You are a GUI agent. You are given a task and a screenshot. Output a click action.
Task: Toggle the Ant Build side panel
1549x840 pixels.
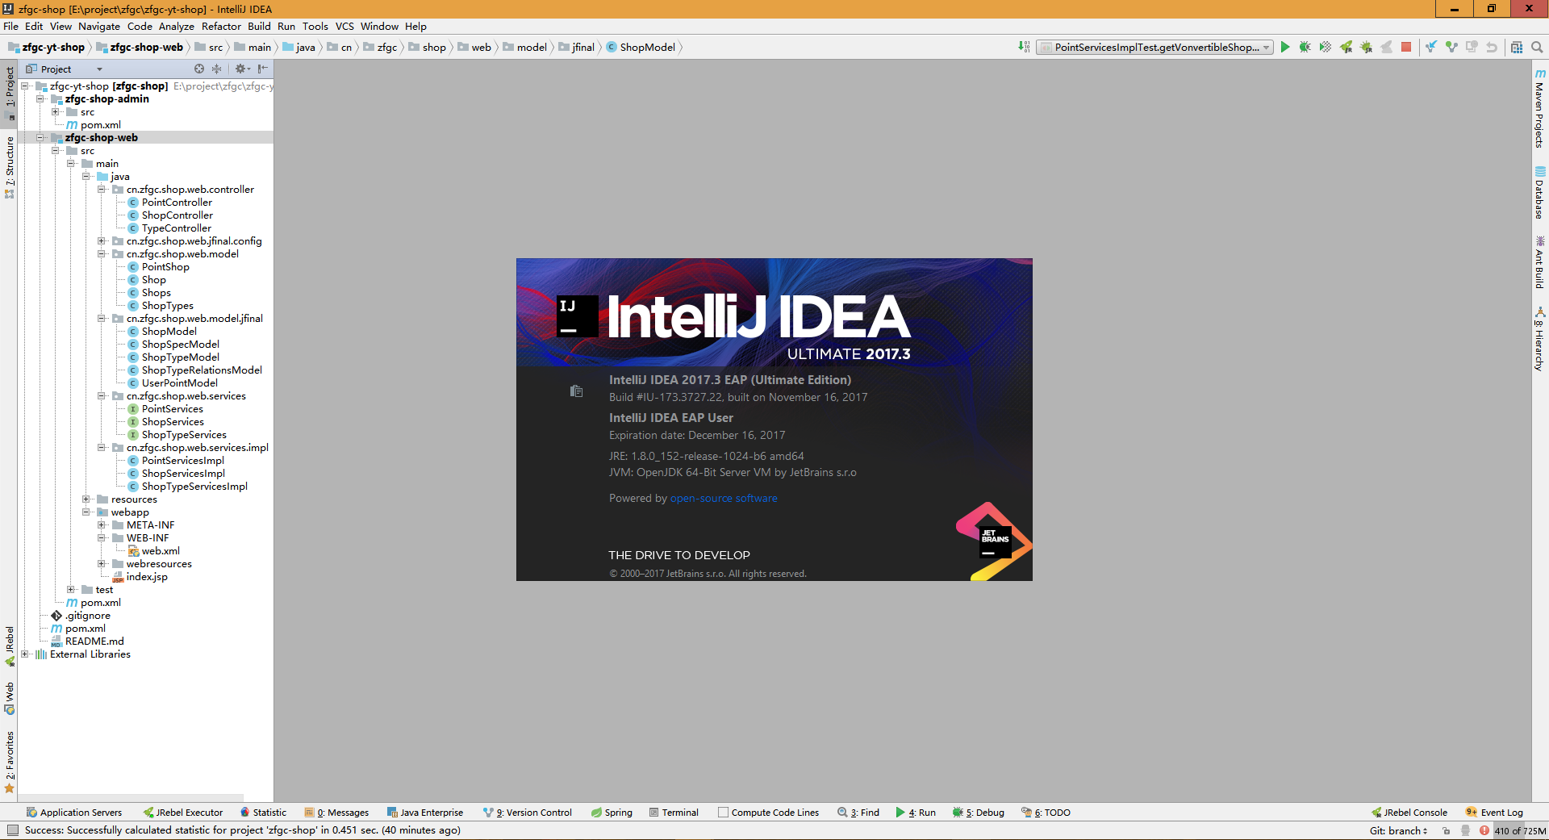click(1540, 262)
